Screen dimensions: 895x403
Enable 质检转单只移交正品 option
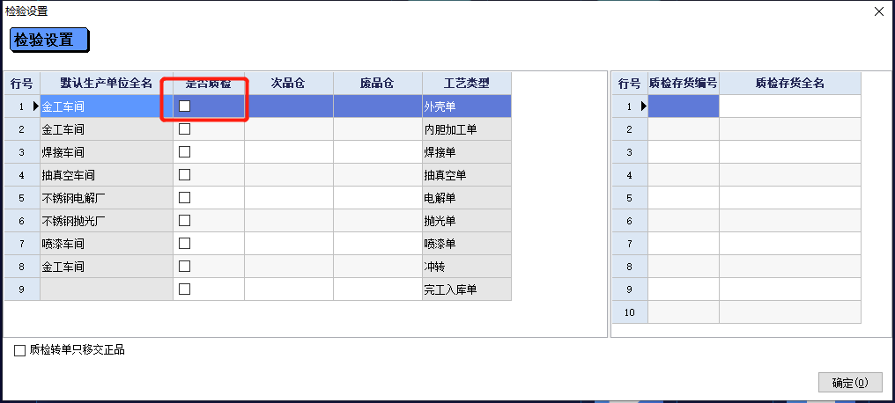click(20, 350)
